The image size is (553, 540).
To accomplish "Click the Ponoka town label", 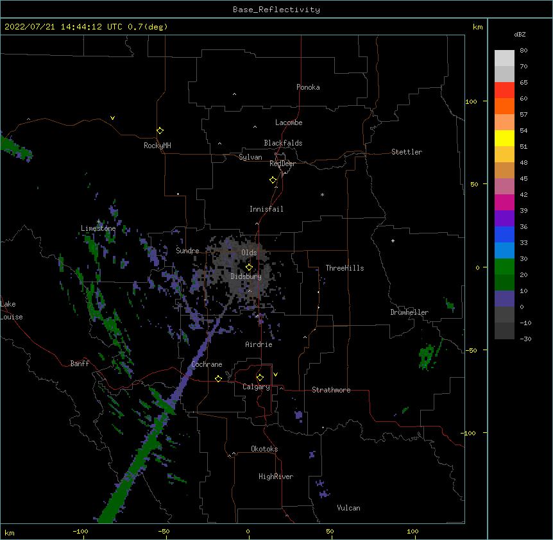I will pyautogui.click(x=308, y=87).
